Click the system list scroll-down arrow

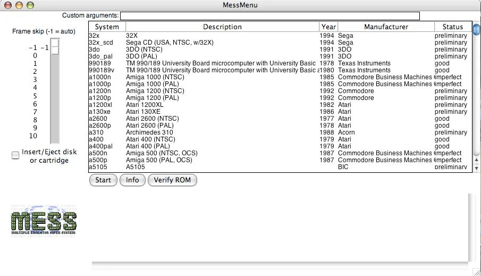coord(477,168)
